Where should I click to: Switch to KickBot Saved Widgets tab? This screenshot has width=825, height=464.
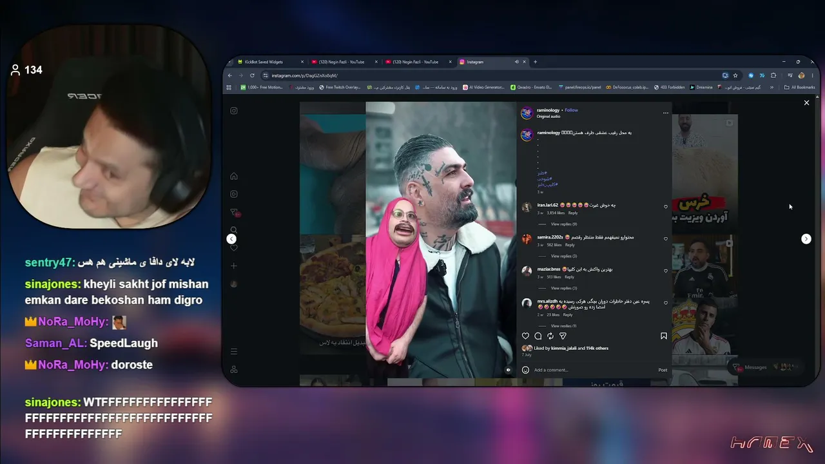pos(269,62)
